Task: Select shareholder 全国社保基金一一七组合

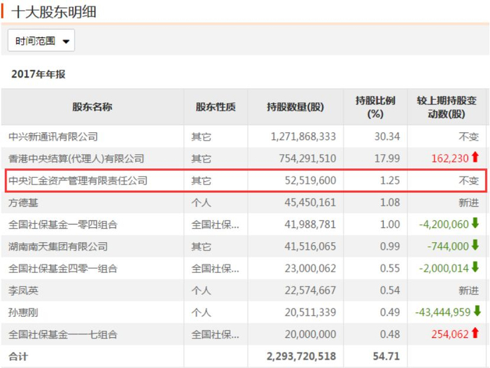Action: coord(63,334)
